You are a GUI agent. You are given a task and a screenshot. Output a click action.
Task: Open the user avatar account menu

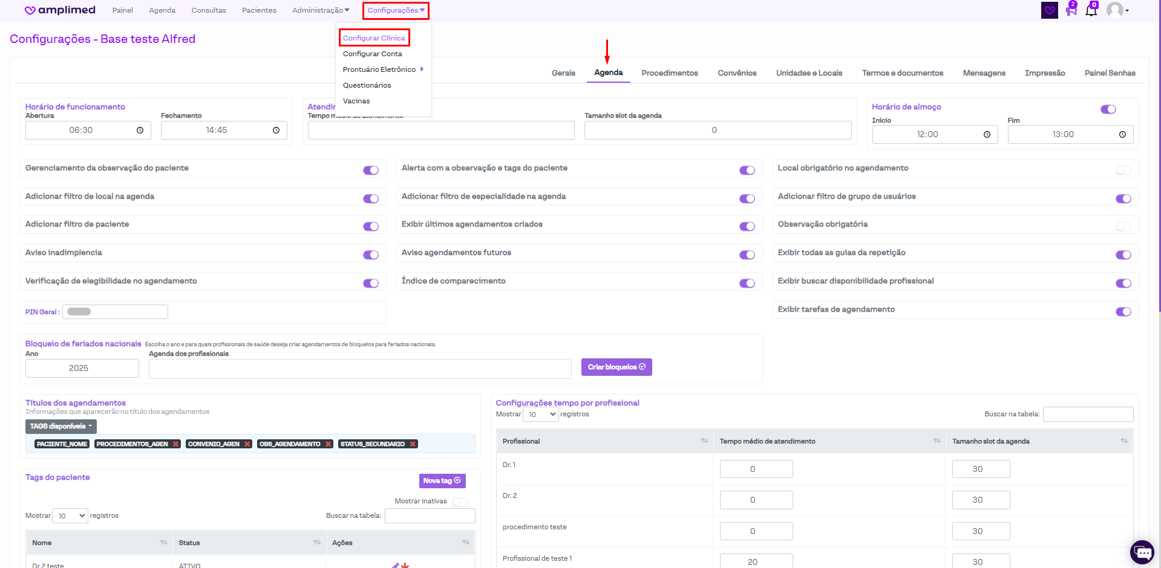1117,10
